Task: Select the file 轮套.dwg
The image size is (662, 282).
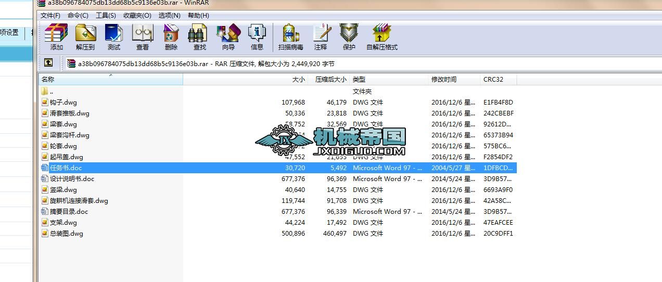Action: [63, 146]
